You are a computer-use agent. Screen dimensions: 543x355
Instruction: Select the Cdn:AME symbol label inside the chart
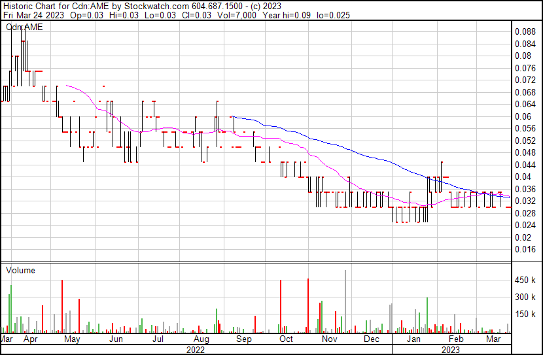[x=24, y=27]
